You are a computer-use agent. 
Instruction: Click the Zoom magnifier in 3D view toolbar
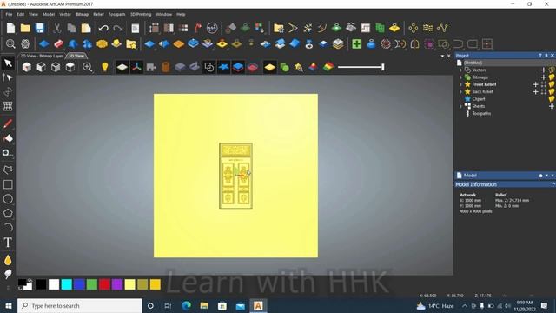pos(87,67)
